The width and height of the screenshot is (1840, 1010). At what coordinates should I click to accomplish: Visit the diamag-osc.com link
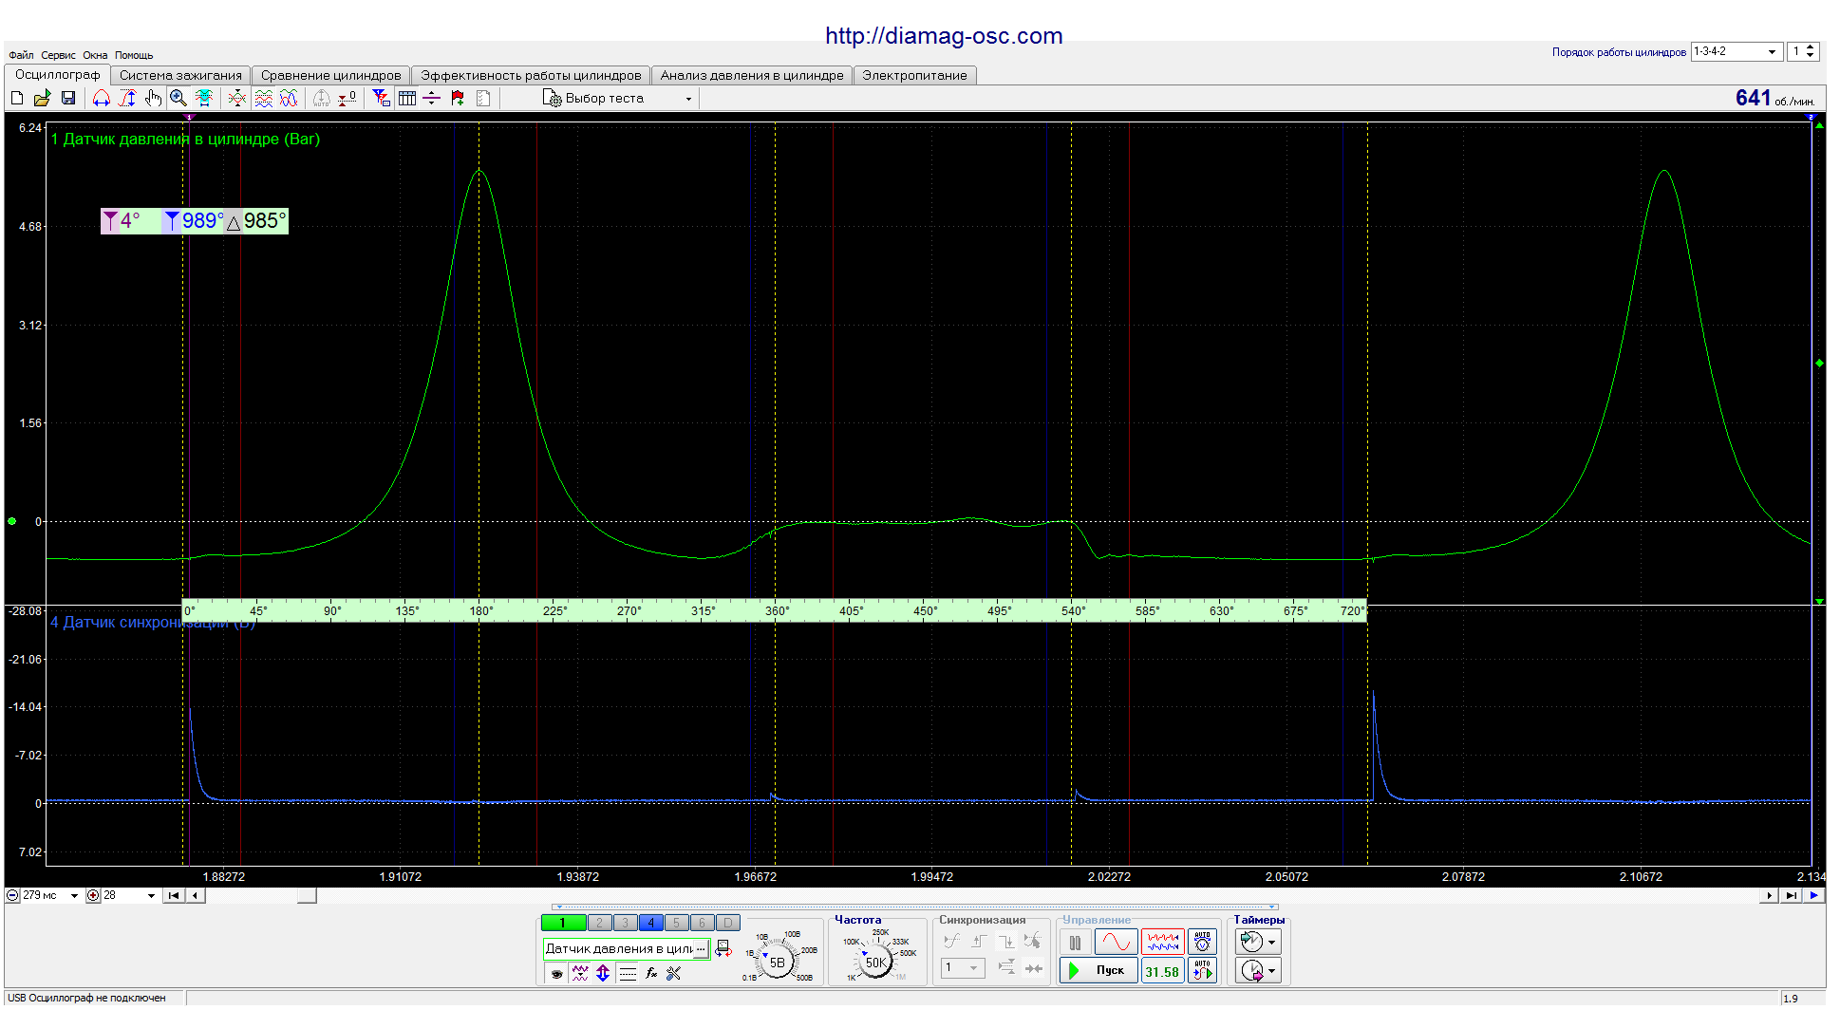(x=944, y=36)
